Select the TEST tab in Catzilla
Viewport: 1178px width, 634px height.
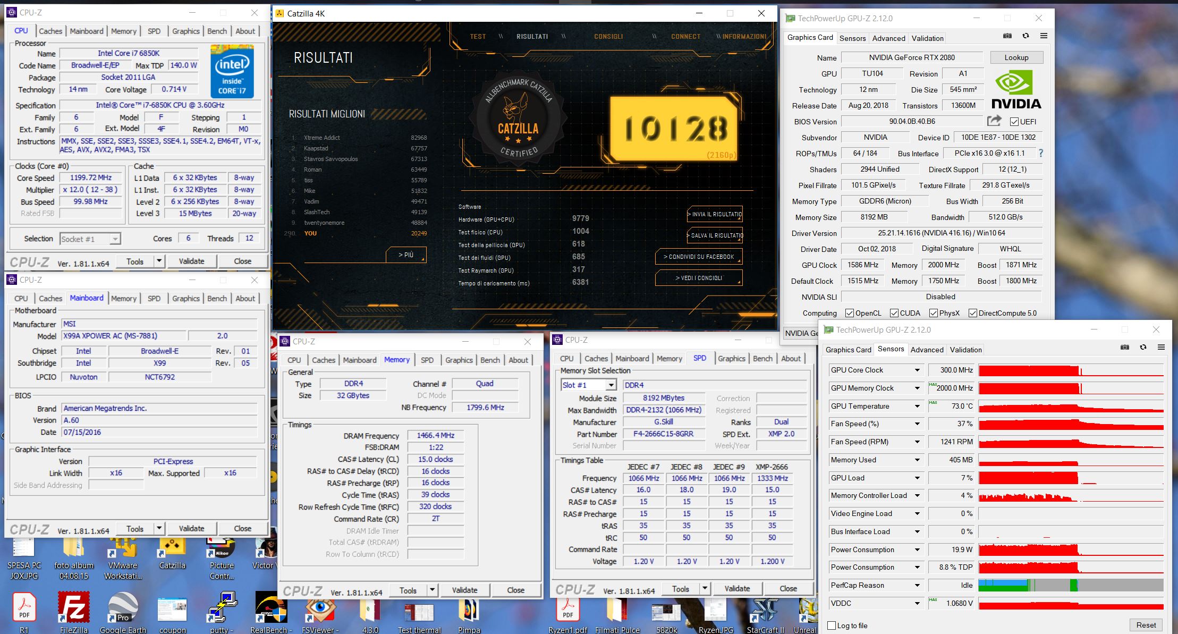pos(478,37)
